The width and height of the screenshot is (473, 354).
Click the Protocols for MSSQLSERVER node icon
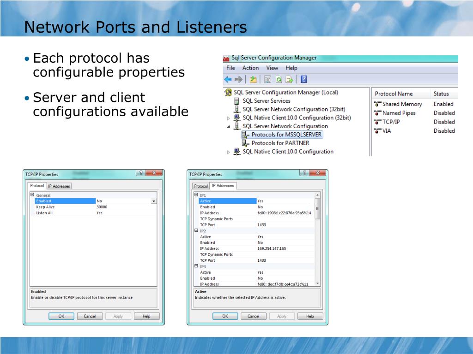coord(246,135)
